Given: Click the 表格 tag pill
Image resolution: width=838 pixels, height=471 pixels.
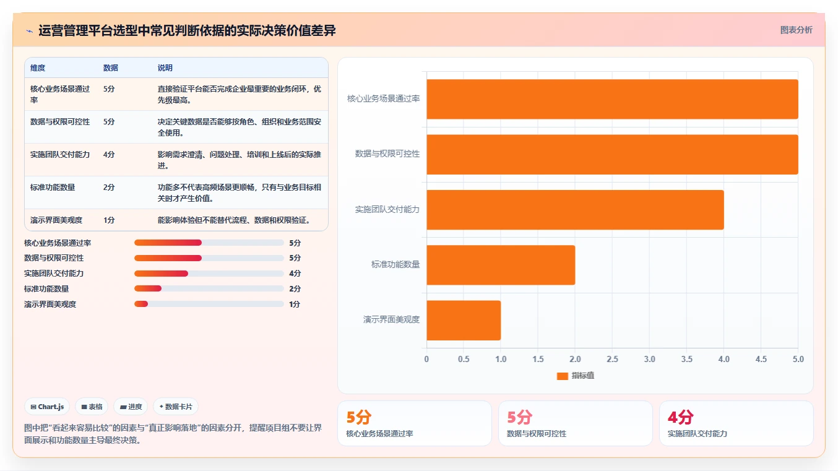Looking at the screenshot, I should [92, 407].
